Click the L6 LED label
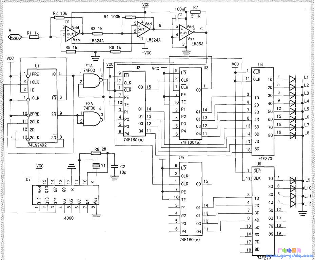The image size is (315, 260). pos(307,117)
